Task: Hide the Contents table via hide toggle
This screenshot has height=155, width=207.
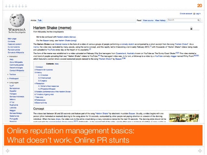Action: (57, 64)
